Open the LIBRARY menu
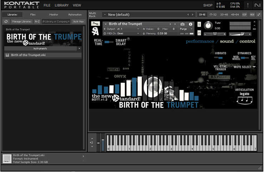The height and width of the screenshot is (172, 264). point(62,5)
